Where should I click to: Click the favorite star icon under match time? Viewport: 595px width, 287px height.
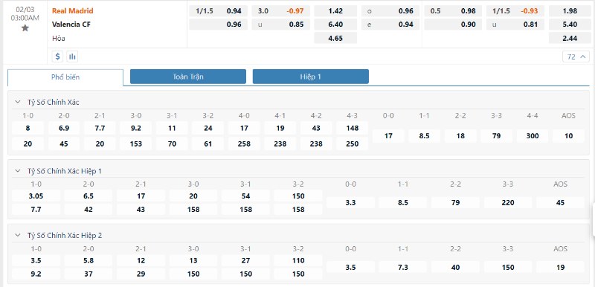pyautogui.click(x=25, y=28)
